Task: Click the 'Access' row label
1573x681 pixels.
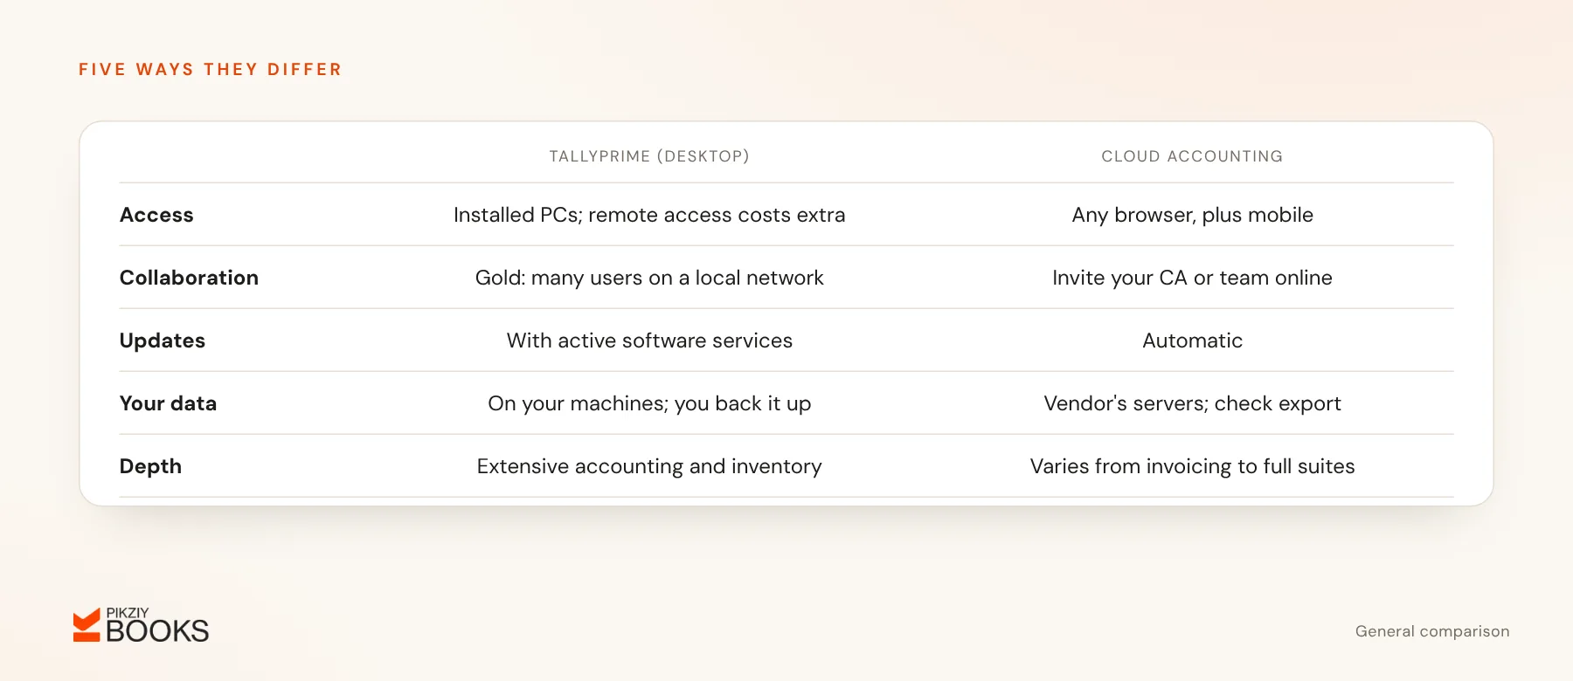Action: [156, 215]
